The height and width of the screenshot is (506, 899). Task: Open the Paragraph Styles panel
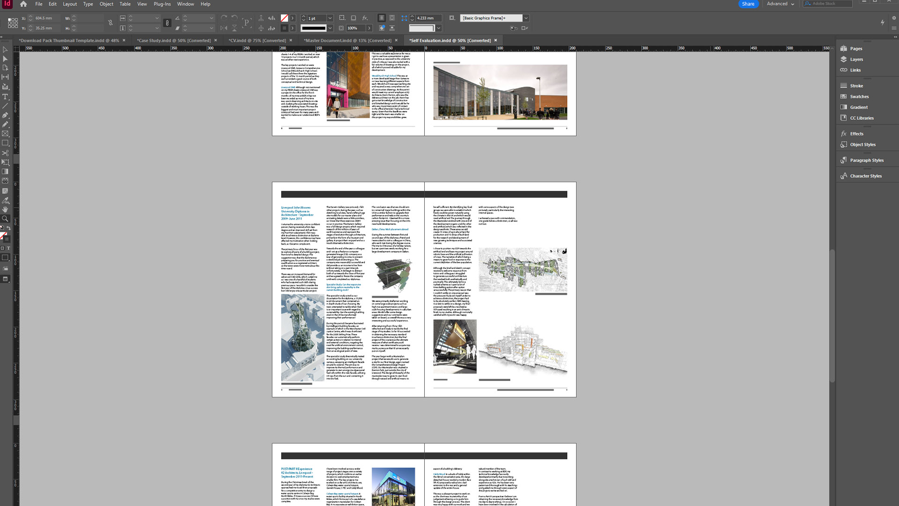(x=867, y=160)
